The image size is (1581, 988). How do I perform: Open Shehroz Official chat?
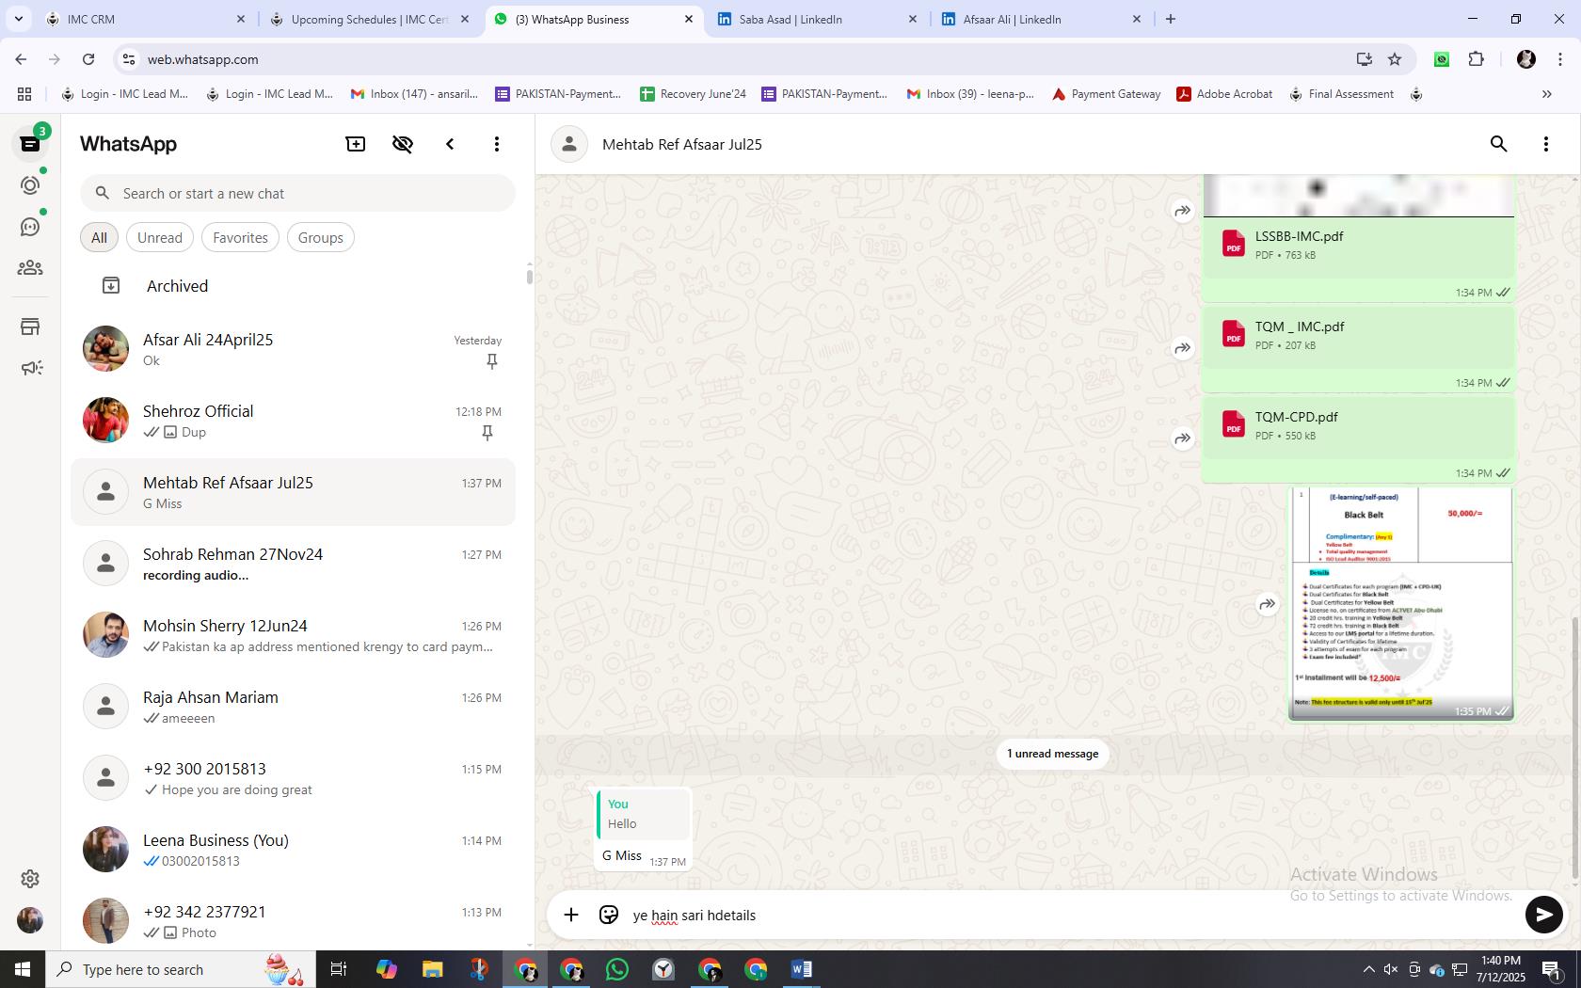point(294,421)
